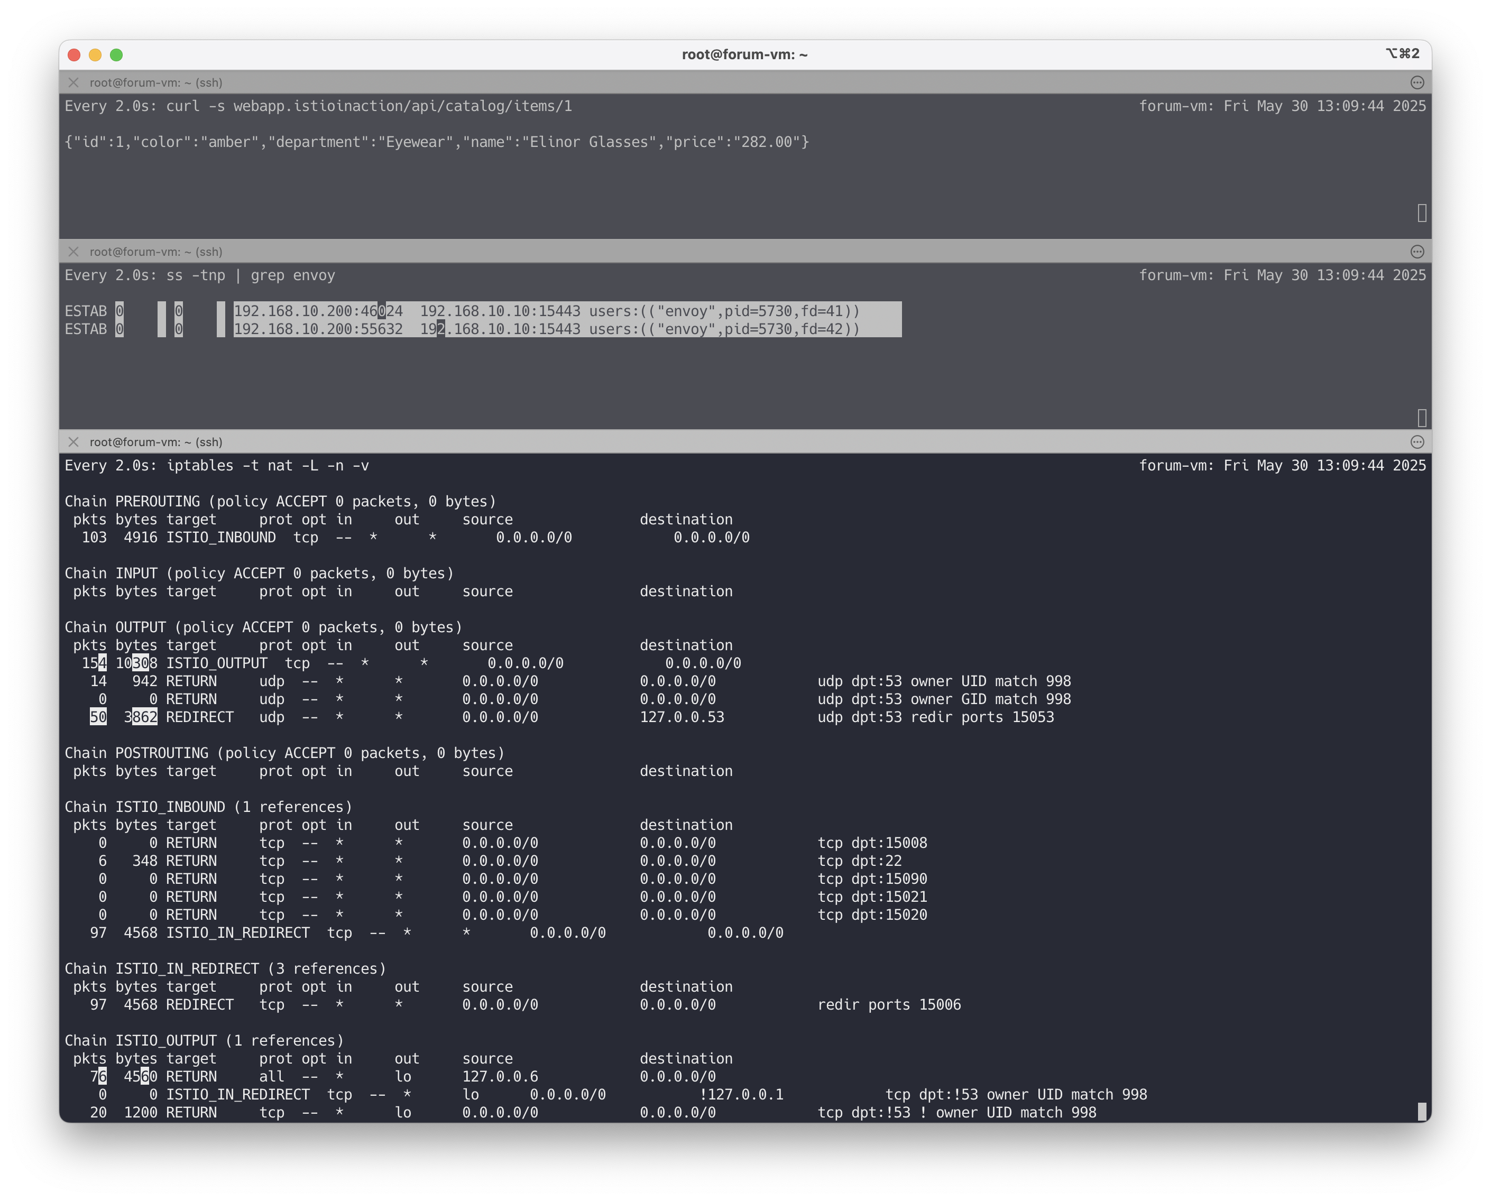
Task: Click the 'tcp dpt:22' rule text
Action: [x=860, y=861]
